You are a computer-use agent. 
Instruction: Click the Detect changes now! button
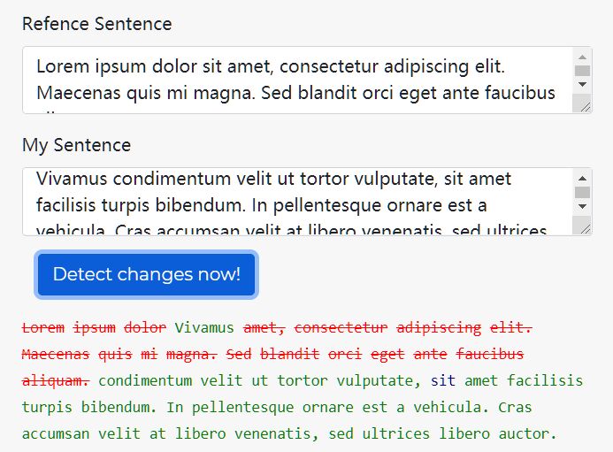click(146, 274)
